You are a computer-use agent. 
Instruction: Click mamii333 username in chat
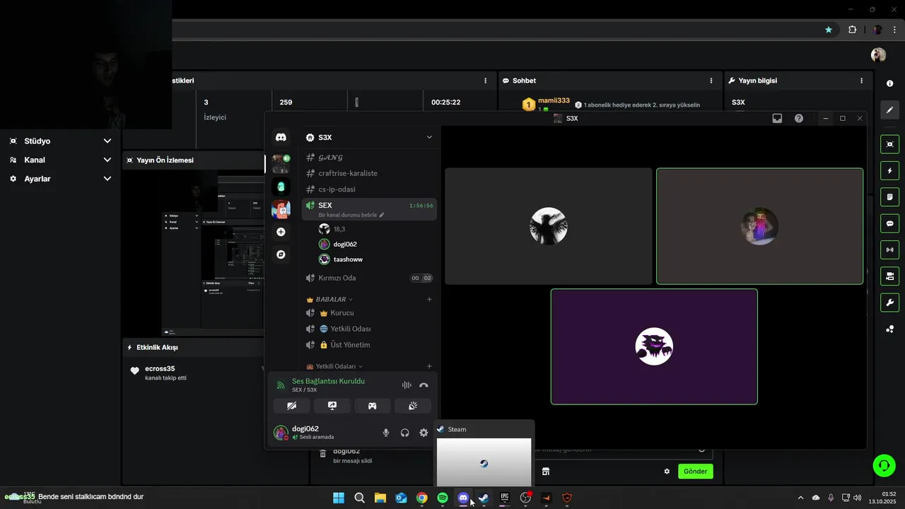click(554, 100)
